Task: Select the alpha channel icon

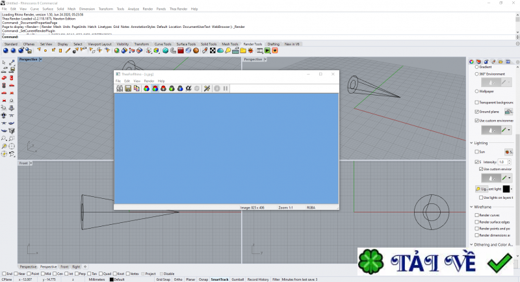Action: click(x=188, y=88)
